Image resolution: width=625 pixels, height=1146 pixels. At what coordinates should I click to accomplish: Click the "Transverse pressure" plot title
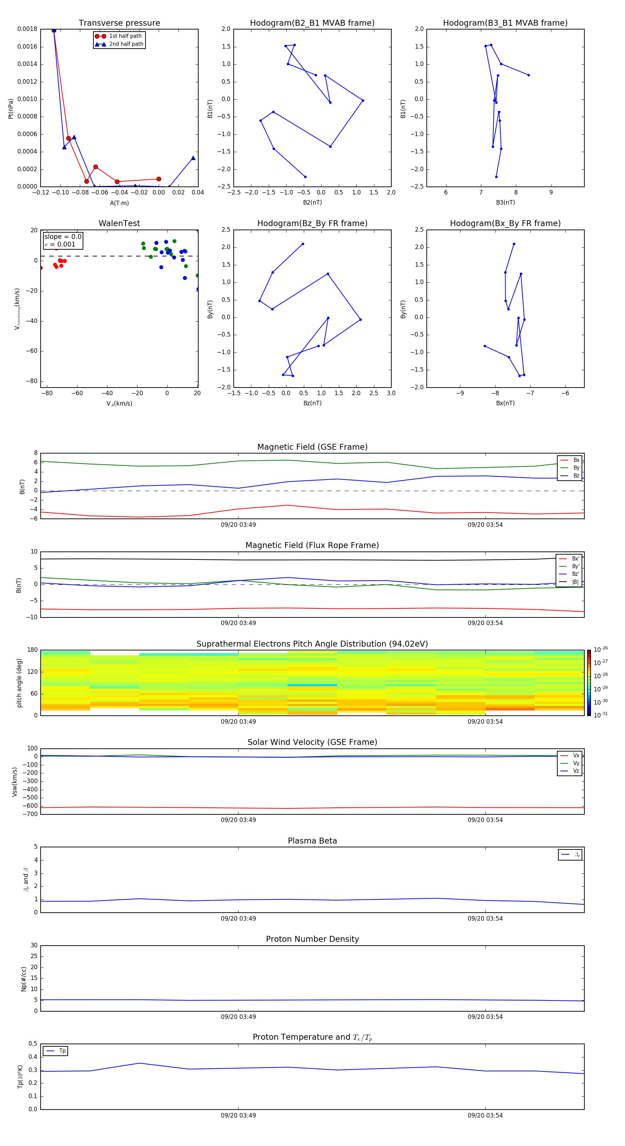point(119,23)
